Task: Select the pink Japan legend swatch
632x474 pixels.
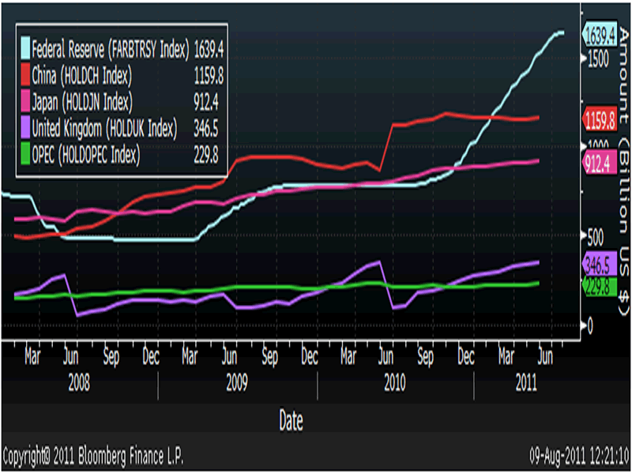Action: coord(25,102)
